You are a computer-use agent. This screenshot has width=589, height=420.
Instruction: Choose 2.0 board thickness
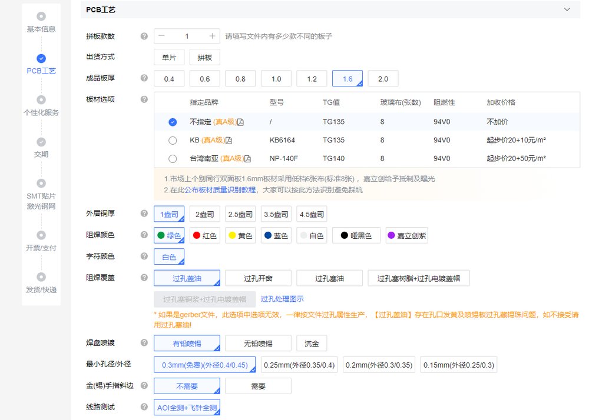click(x=383, y=79)
